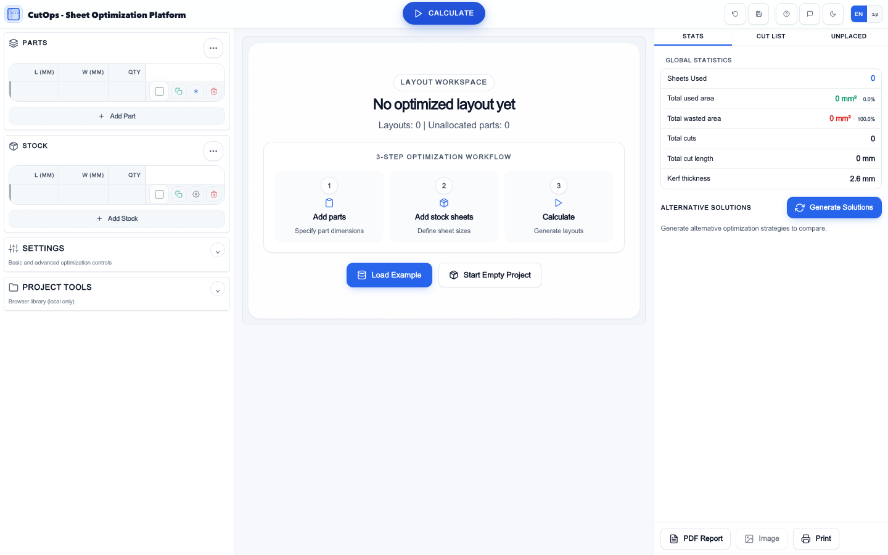Open the Unplaced tab
Viewport: 888px width, 555px height.
pyautogui.click(x=848, y=36)
